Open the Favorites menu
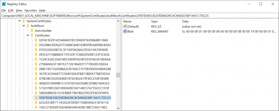This screenshot has height=111, width=279. 31,10
